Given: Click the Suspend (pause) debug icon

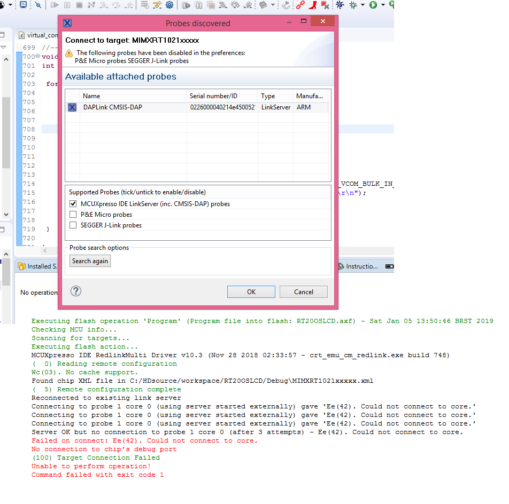Looking at the screenshot, I should click(67, 6).
